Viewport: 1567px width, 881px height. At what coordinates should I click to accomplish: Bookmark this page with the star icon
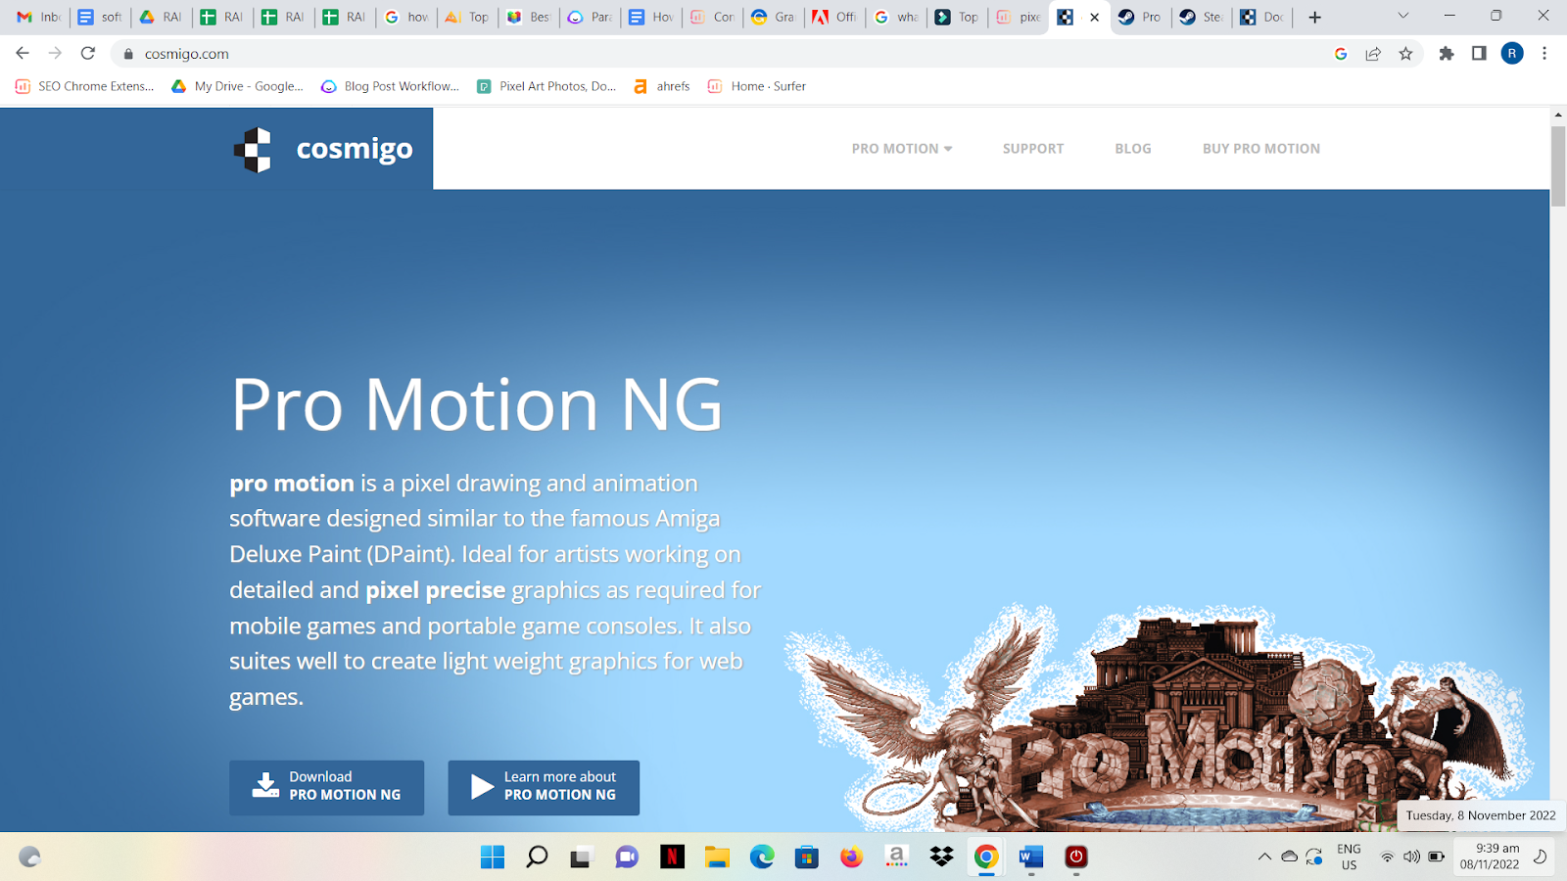click(x=1405, y=54)
